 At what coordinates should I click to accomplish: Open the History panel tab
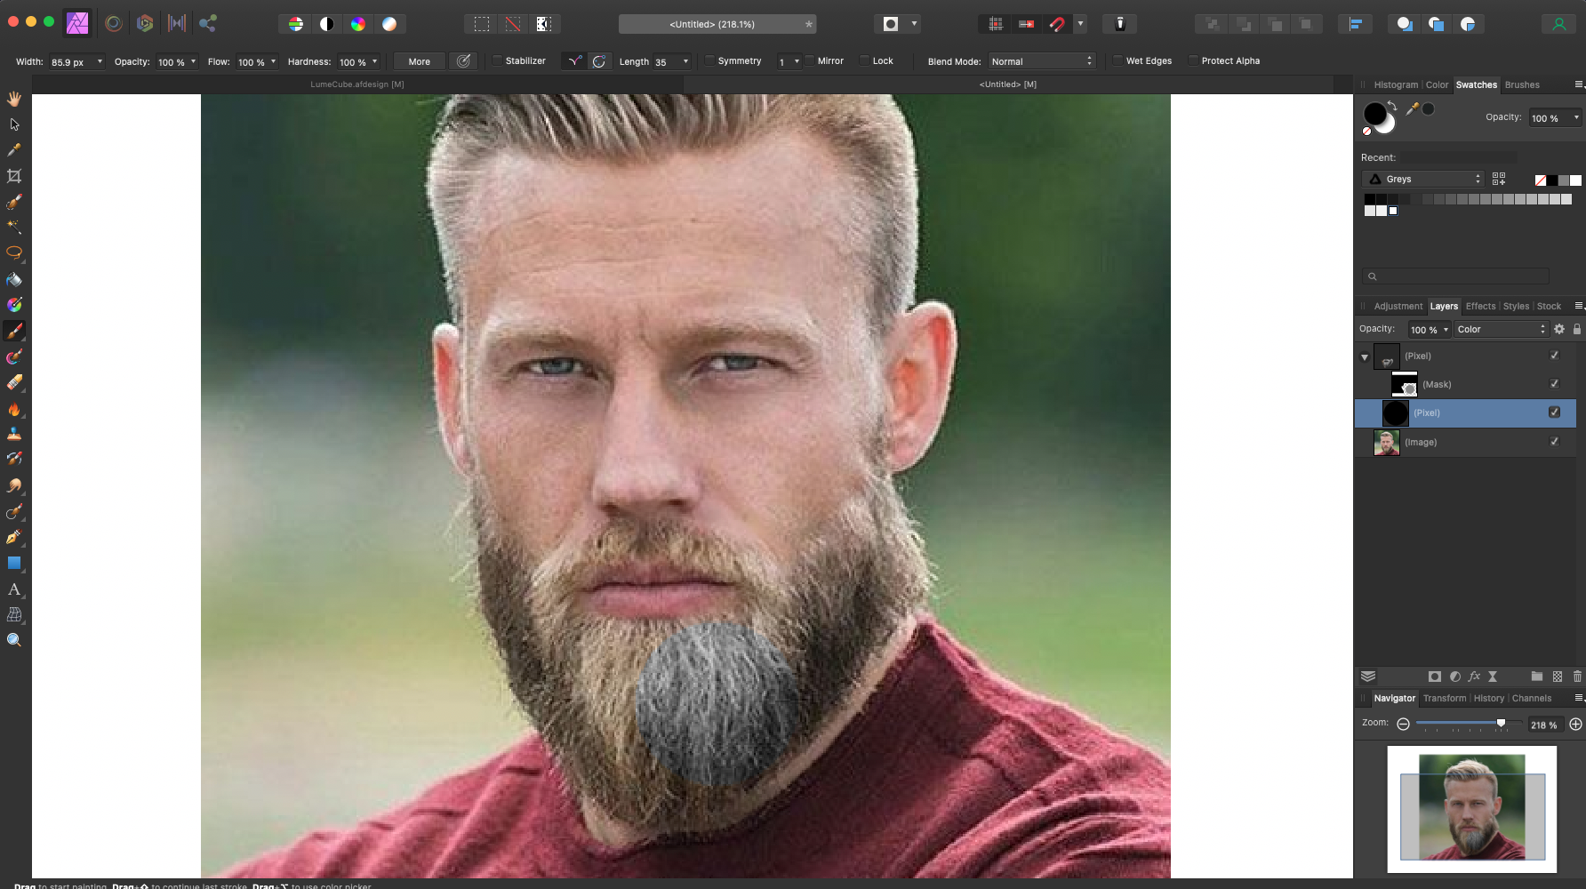(1488, 699)
